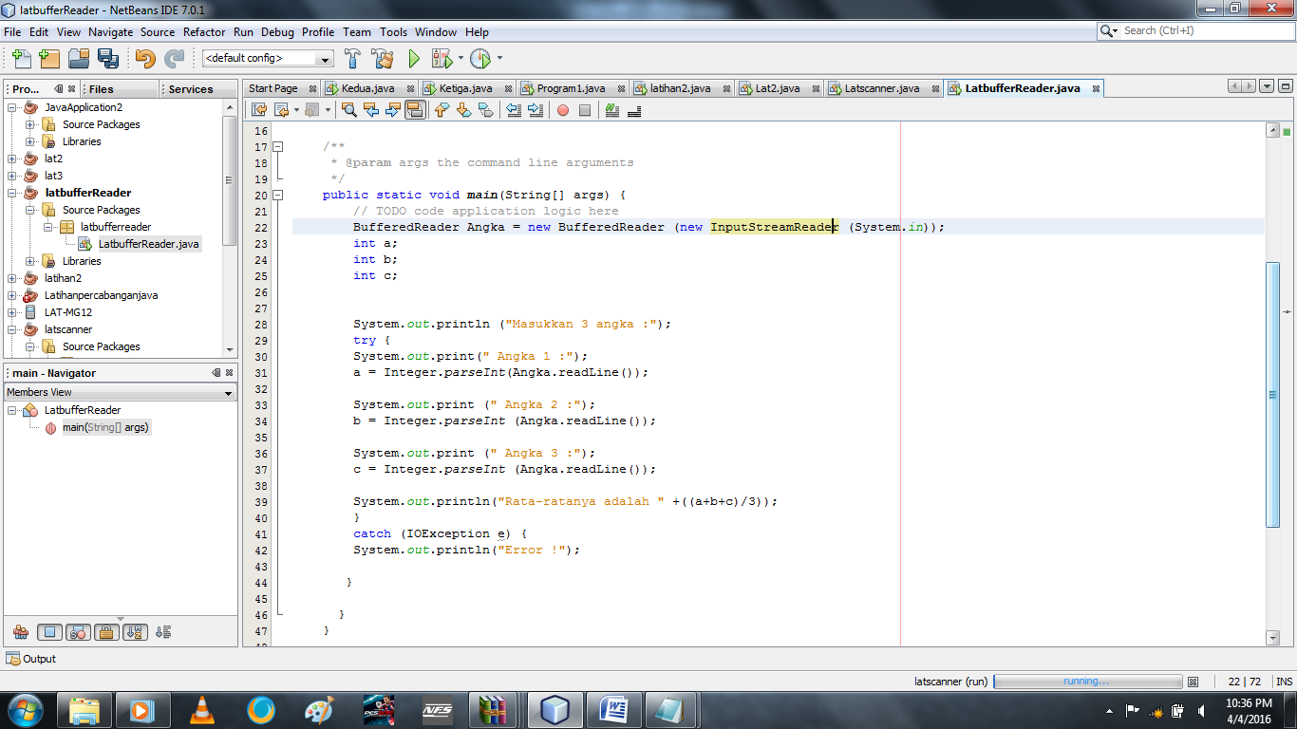Image resolution: width=1297 pixels, height=729 pixels.
Task: Open a project using the Open Project icon
Action: coord(78,58)
